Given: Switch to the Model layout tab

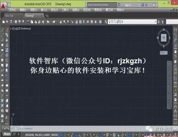Looking at the screenshot, I should point(7,134).
